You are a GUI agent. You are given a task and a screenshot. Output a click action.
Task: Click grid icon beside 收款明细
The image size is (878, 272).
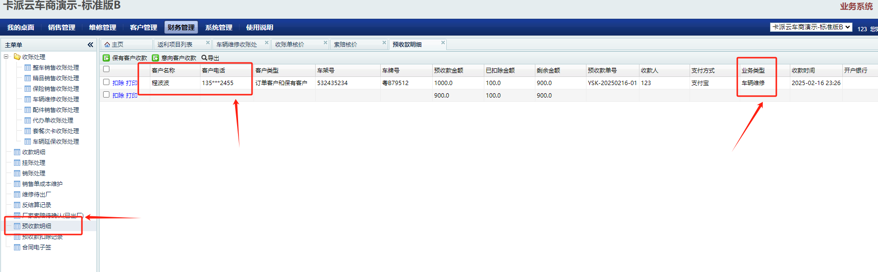17,152
